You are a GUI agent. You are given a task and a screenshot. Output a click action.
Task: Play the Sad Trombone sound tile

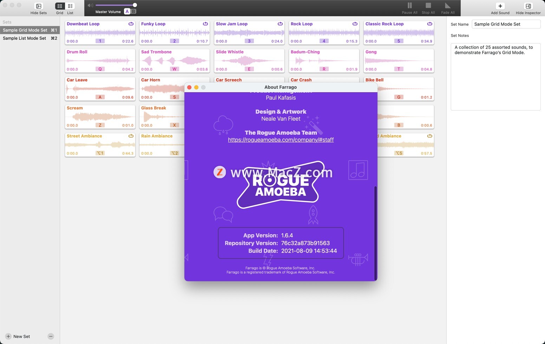[175, 61]
